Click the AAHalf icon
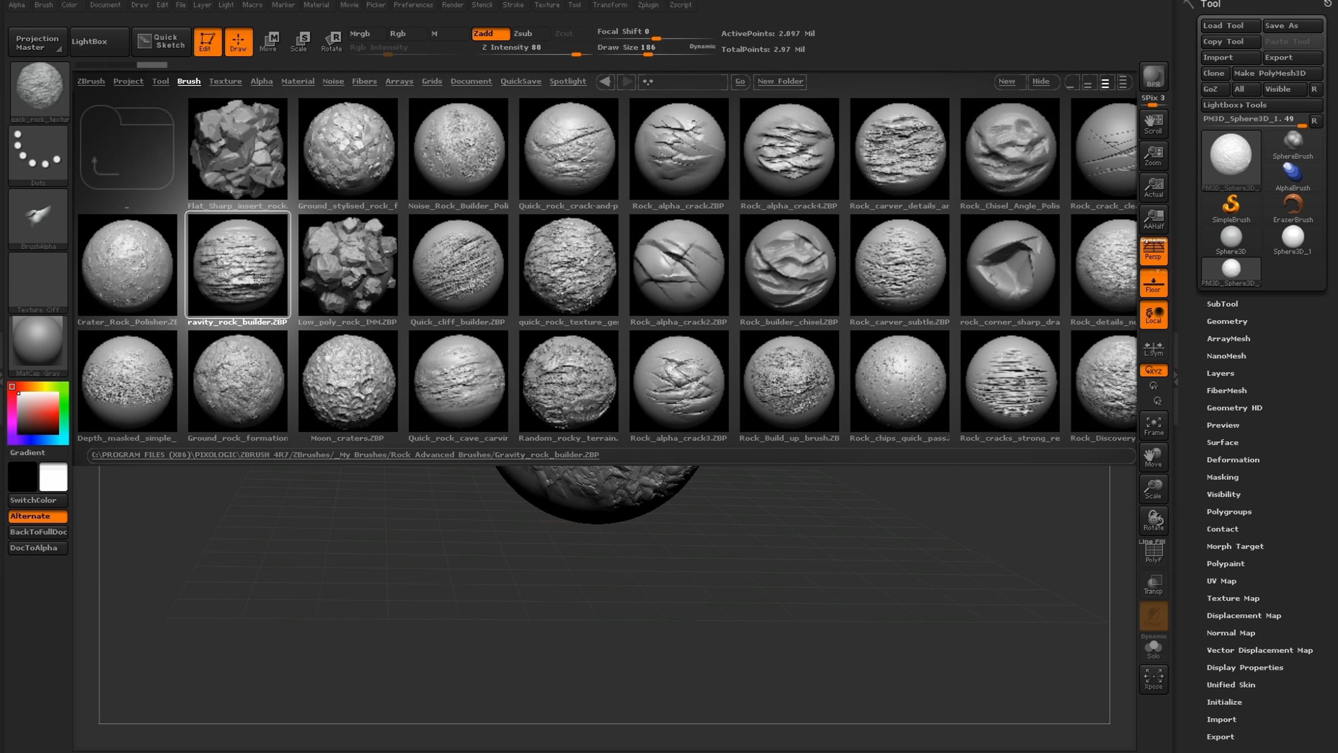Image resolution: width=1338 pixels, height=753 pixels. pos(1153,219)
